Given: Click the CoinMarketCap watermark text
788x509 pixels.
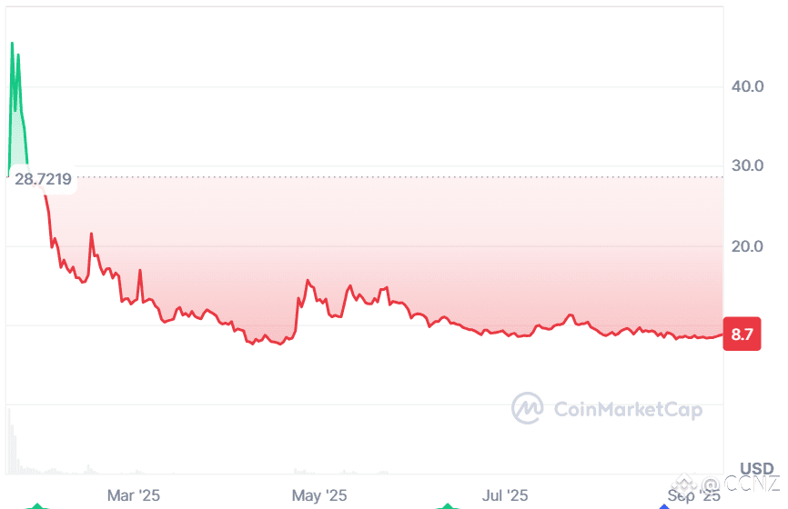Looking at the screenshot, I should coord(628,410).
